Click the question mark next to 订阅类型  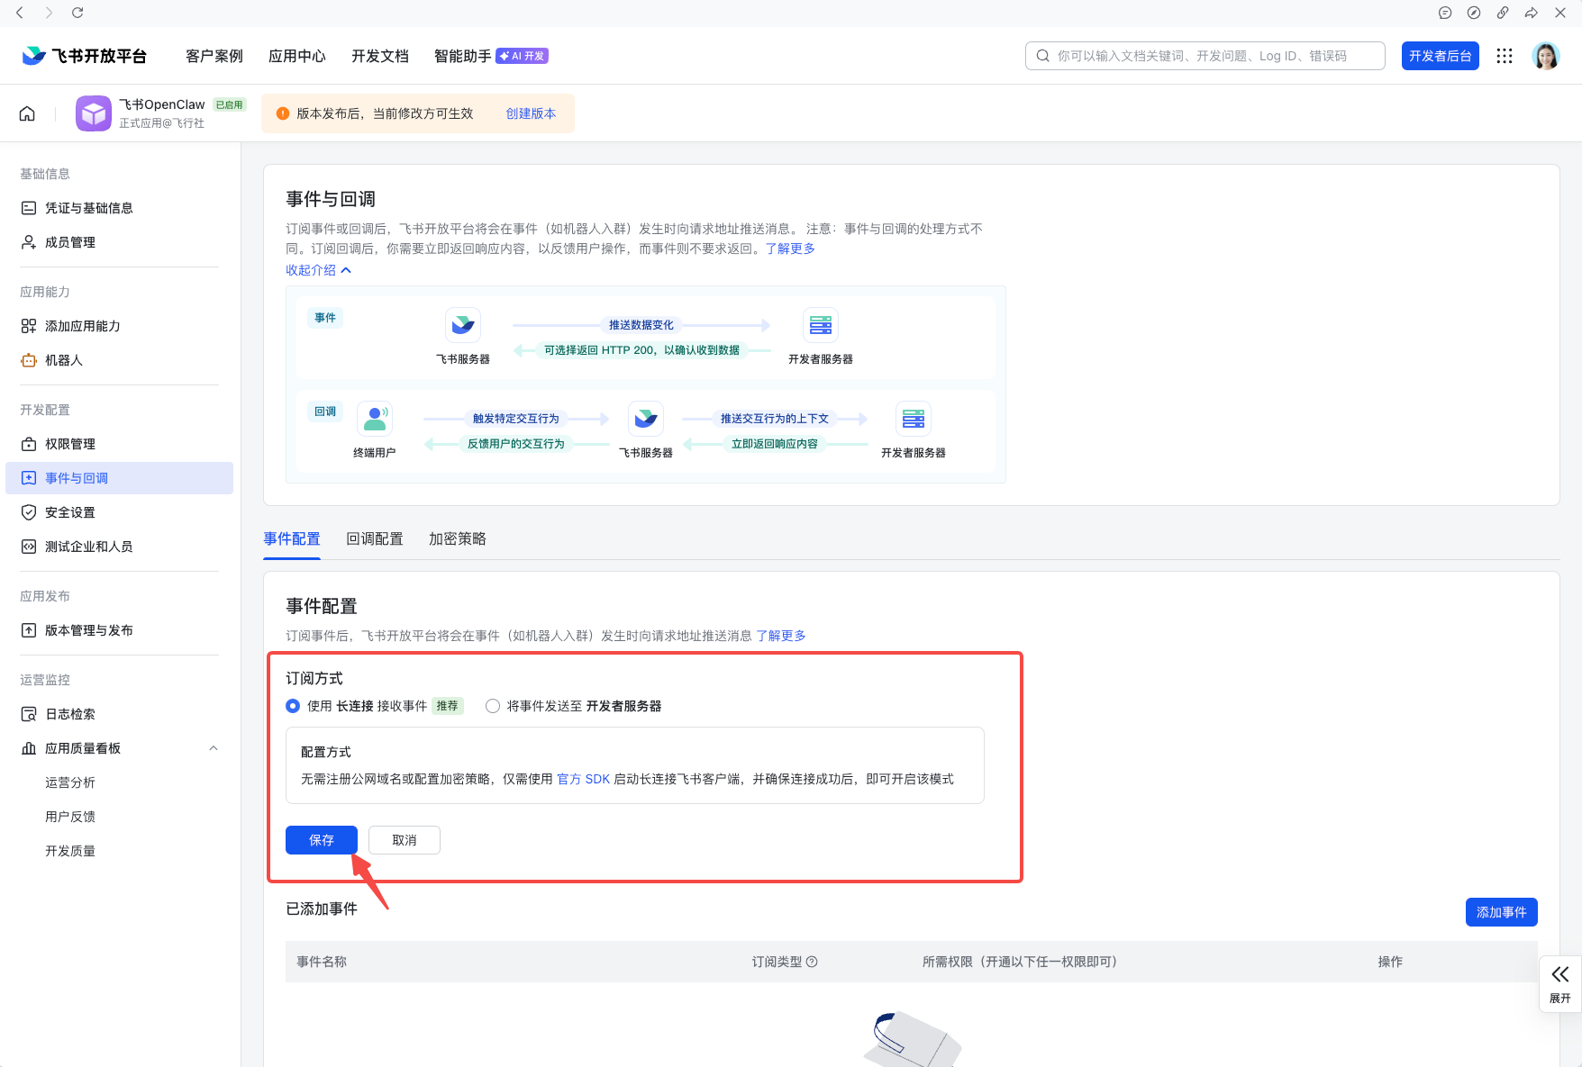(x=813, y=962)
